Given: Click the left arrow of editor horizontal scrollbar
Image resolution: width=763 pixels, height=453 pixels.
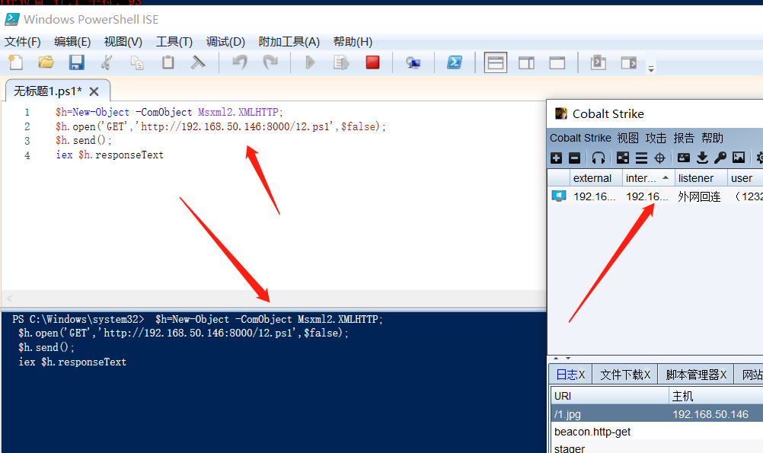Looking at the screenshot, I should [x=9, y=298].
